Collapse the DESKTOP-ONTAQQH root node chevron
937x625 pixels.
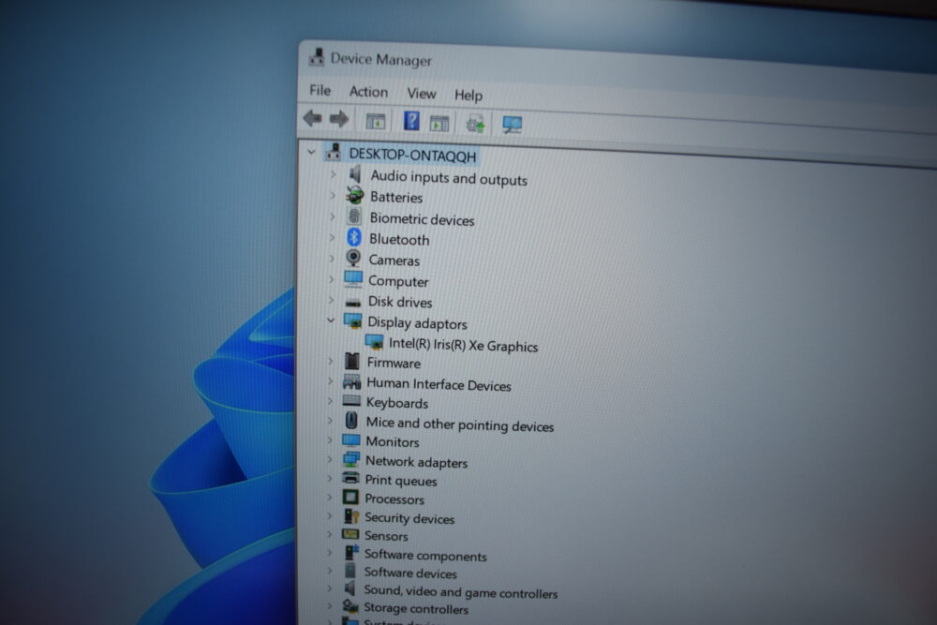pyautogui.click(x=311, y=153)
